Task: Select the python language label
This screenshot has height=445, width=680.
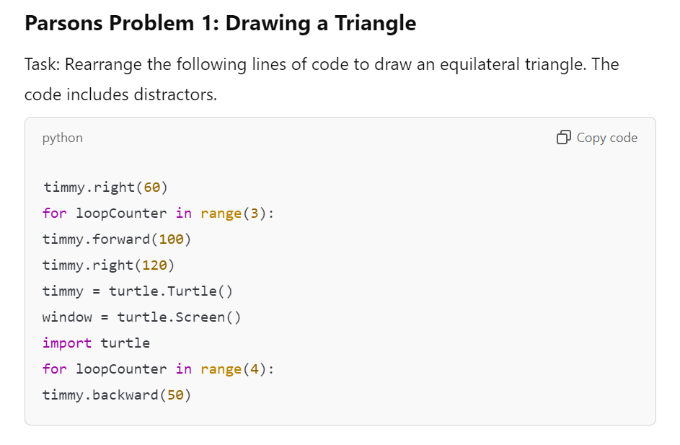Action: point(62,137)
